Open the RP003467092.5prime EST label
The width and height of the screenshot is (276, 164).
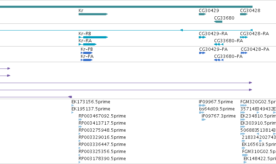point(102,116)
